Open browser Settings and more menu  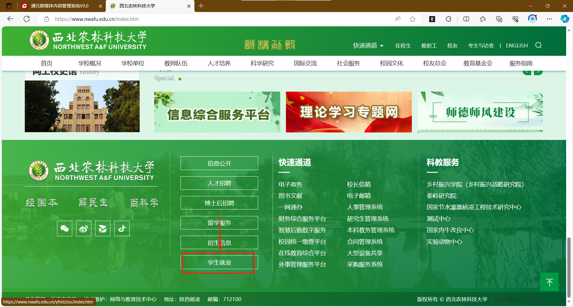coord(549,19)
